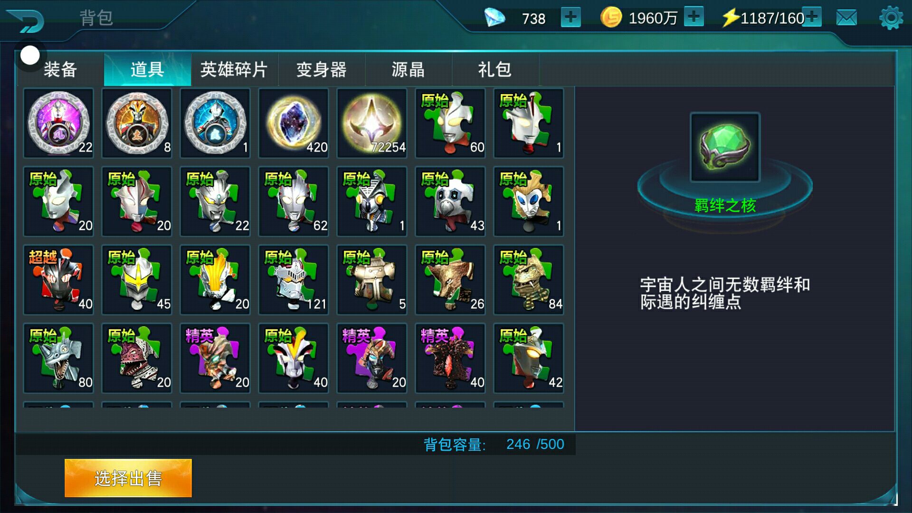Viewport: 912px width, 513px height.
Task: Add diamonds with plus button
Action: tap(570, 18)
